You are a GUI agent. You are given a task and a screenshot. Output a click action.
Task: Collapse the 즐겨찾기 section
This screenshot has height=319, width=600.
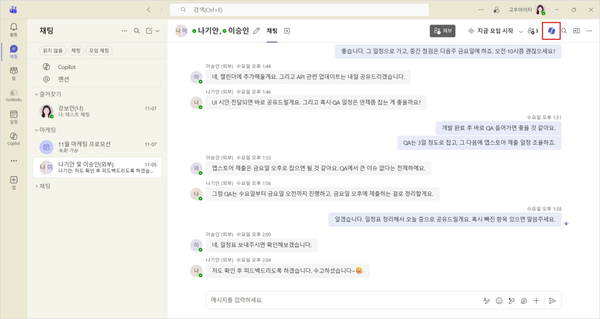[37, 94]
